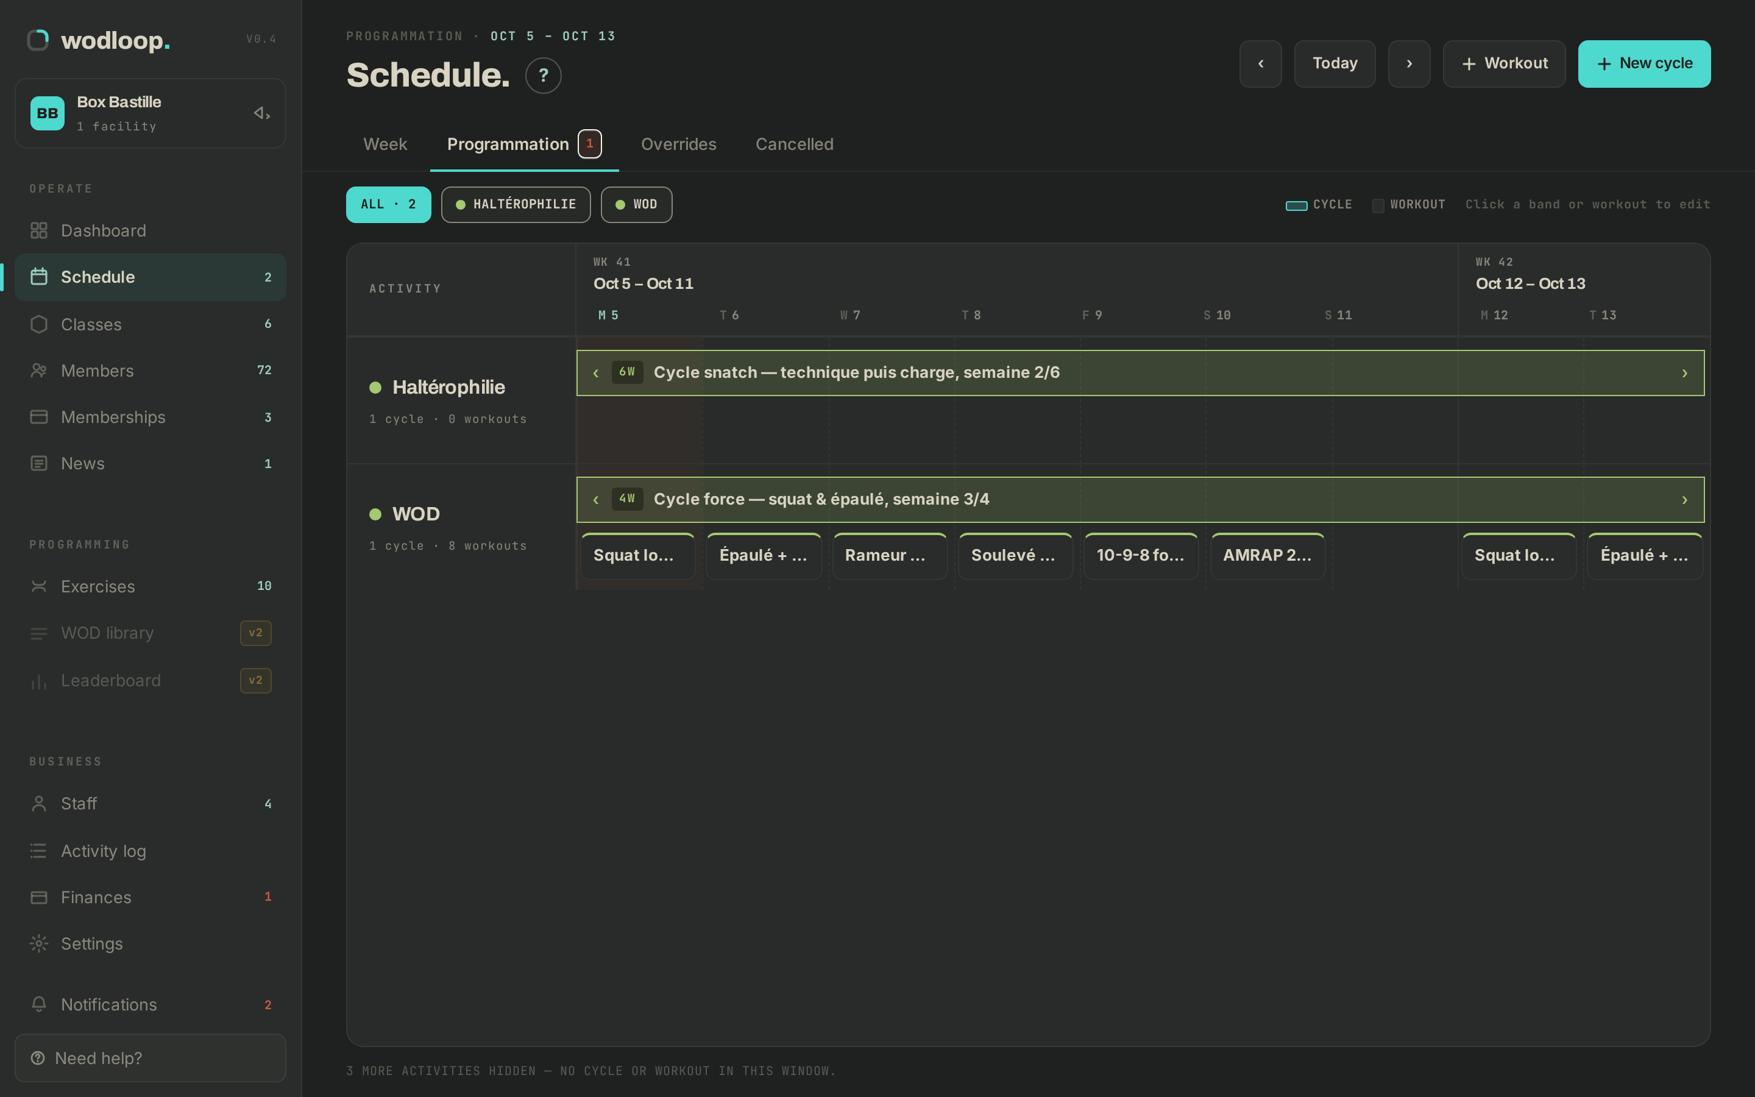
Task: Click the WOD library lines icon
Action: 39,633
